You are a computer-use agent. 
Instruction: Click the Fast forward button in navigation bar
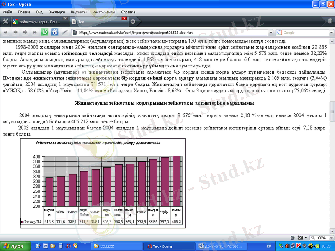click(34, 32)
